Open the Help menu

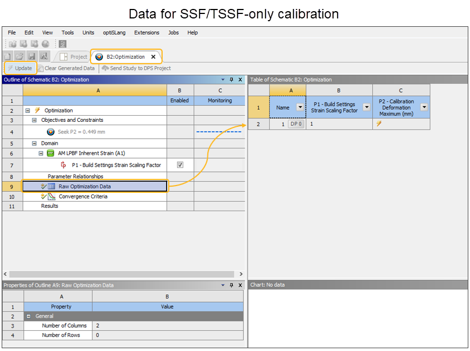click(192, 32)
